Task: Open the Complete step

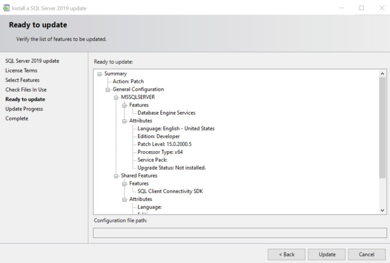Action: [17, 119]
